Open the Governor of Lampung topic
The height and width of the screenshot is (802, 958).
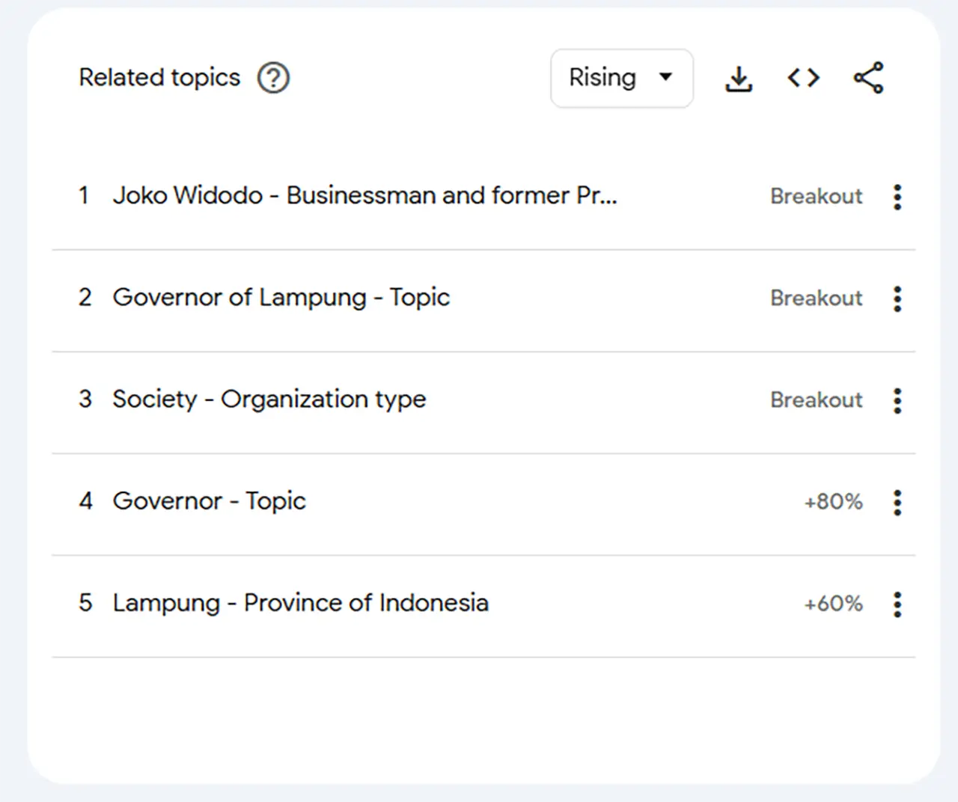click(281, 298)
